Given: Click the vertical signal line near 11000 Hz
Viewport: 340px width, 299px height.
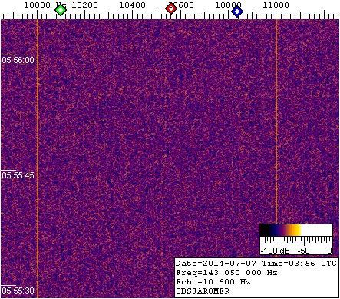Looking at the screenshot, I should click(x=276, y=121).
